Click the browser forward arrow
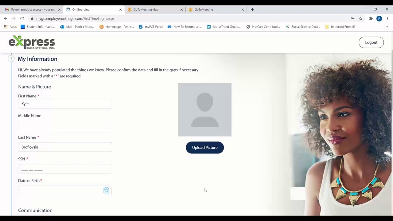The width and height of the screenshot is (393, 221). point(14,19)
